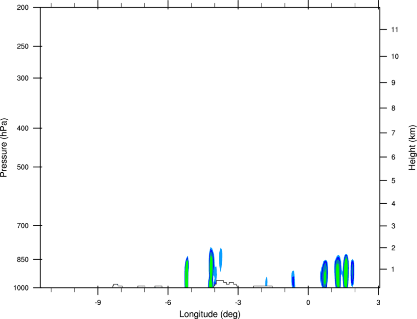The width and height of the screenshot is (417, 319).
Task: Click the rightmost blue plume near longitude 2
Action: point(352,273)
